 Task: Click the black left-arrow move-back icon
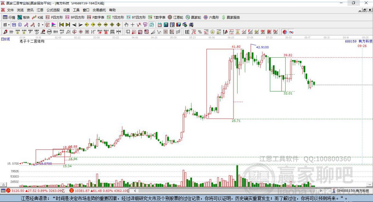click(74, 25)
